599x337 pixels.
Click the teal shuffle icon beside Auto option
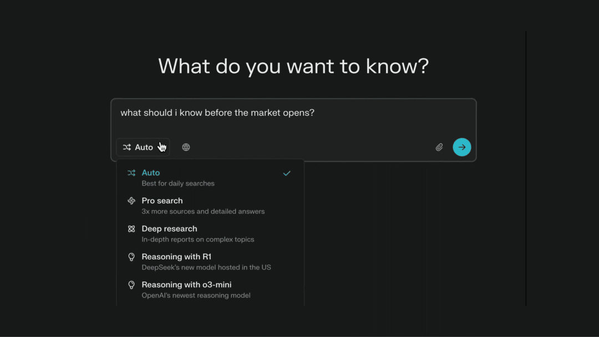point(131,173)
